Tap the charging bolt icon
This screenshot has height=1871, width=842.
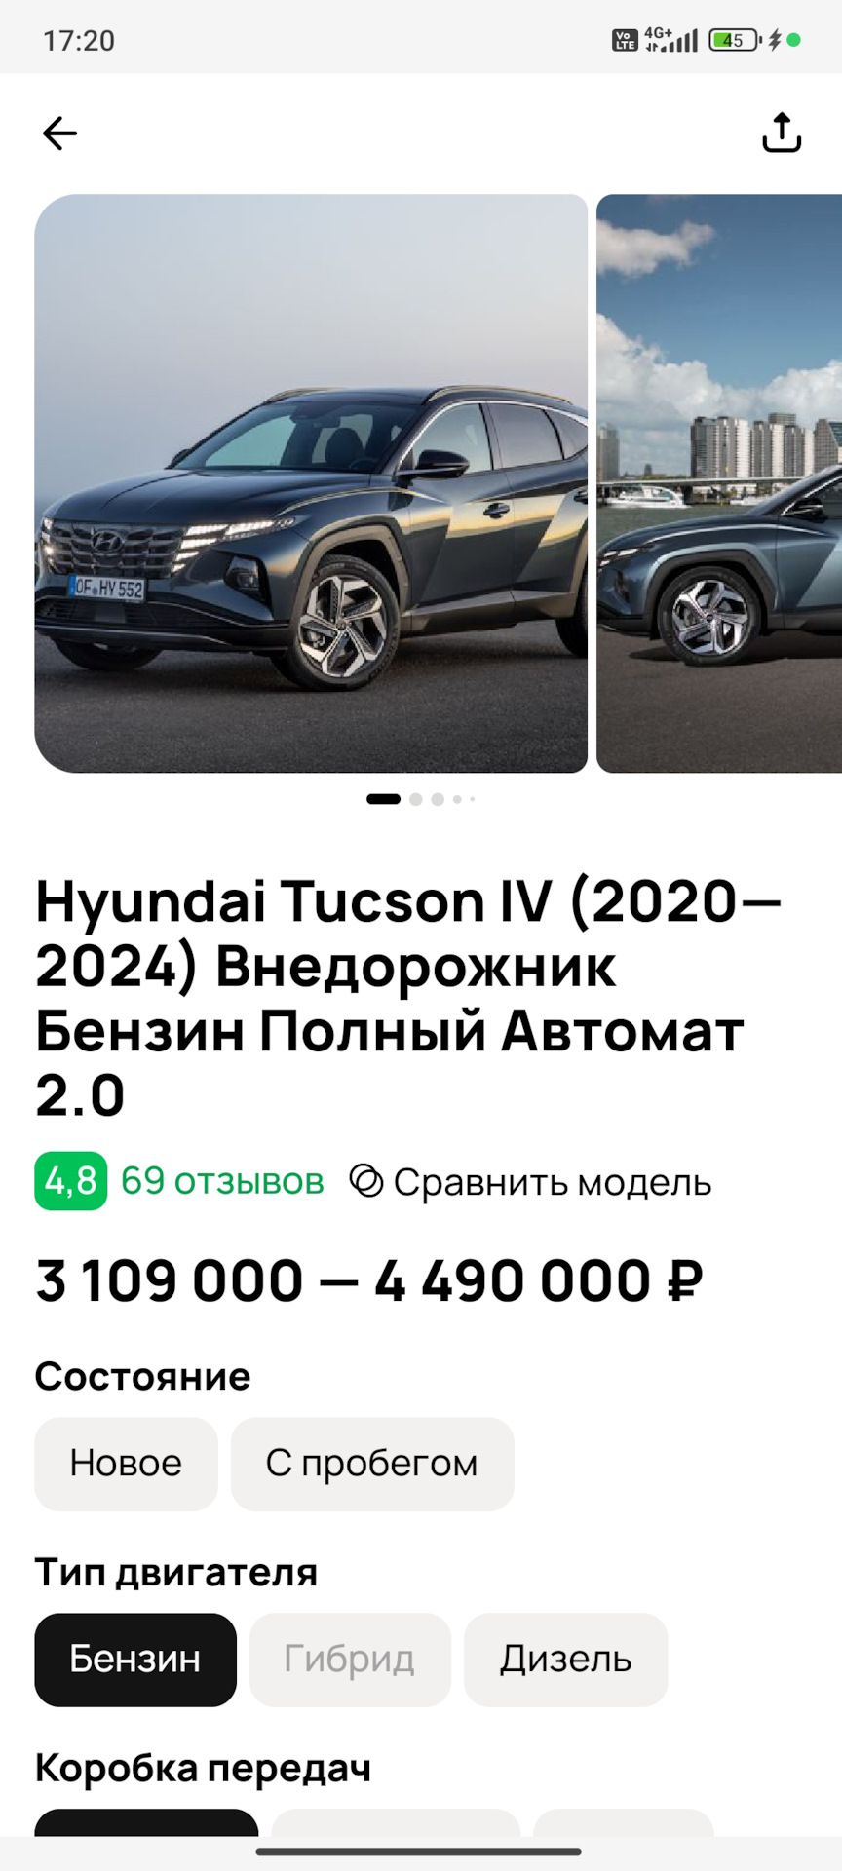775,40
